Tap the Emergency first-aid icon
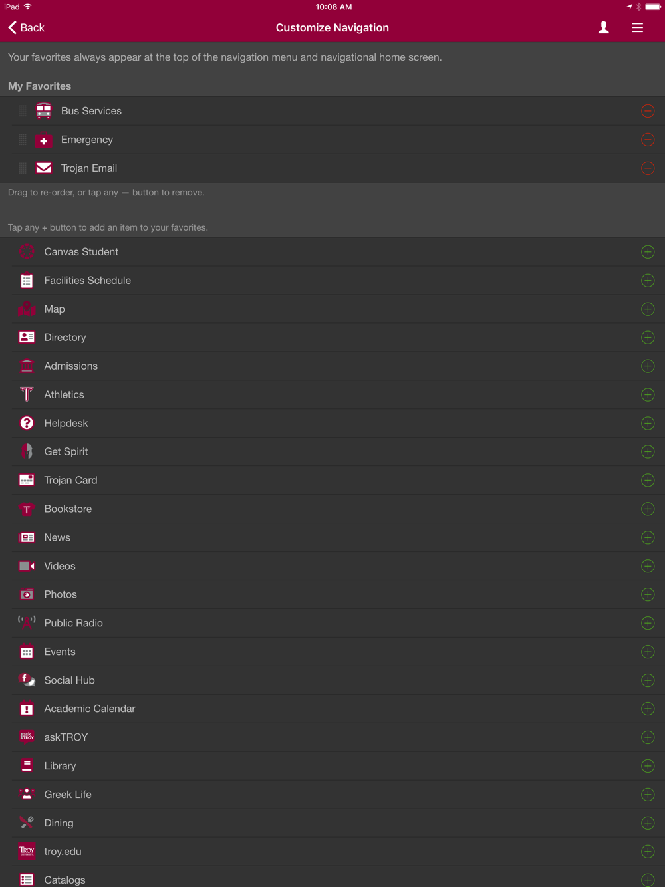 44,140
